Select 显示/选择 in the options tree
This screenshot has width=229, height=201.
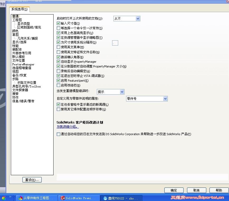20,42
